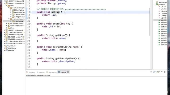Select the COMP228-Lesson5 project

pyautogui.click(x=15, y=32)
